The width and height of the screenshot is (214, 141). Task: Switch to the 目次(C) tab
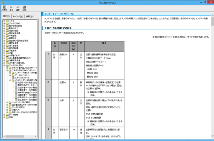pos(6,16)
